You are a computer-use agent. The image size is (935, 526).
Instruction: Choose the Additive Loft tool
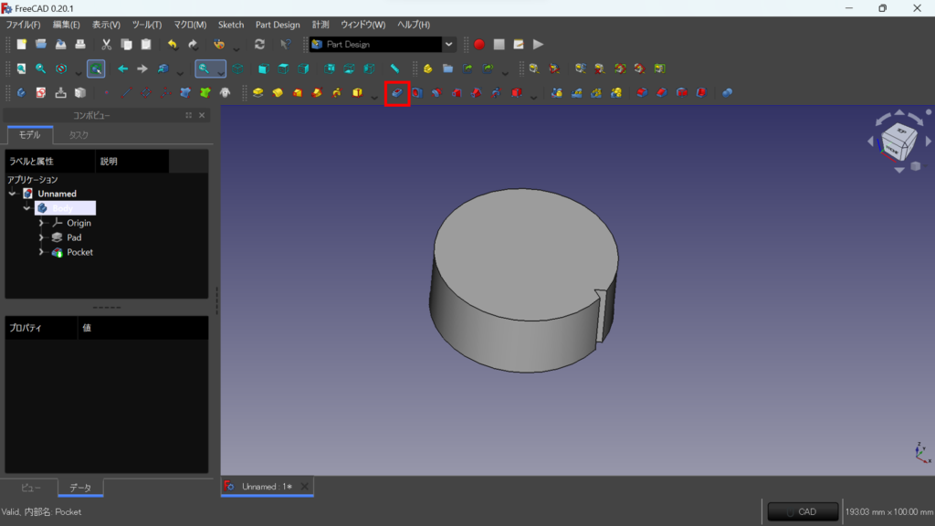point(298,93)
